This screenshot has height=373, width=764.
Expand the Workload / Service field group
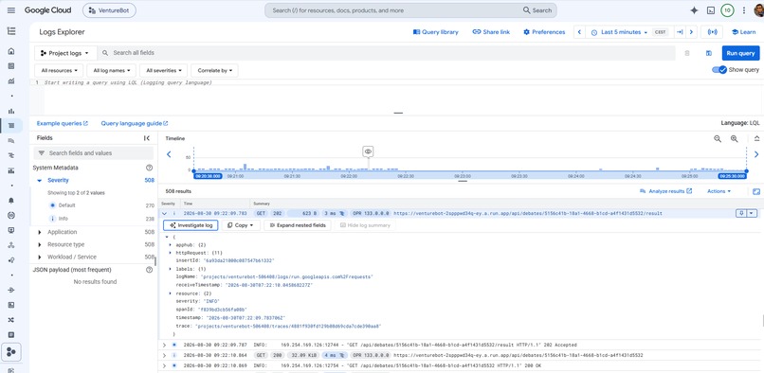point(40,258)
